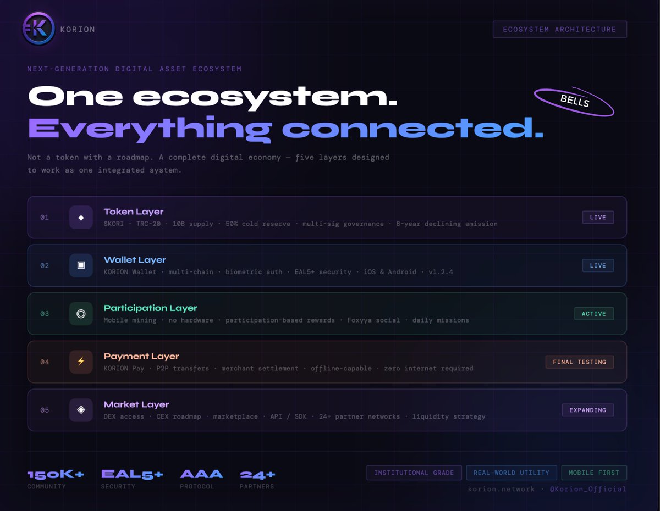Click the KORION Pay P2P transfers line
This screenshot has width=660, height=511.
288,368
